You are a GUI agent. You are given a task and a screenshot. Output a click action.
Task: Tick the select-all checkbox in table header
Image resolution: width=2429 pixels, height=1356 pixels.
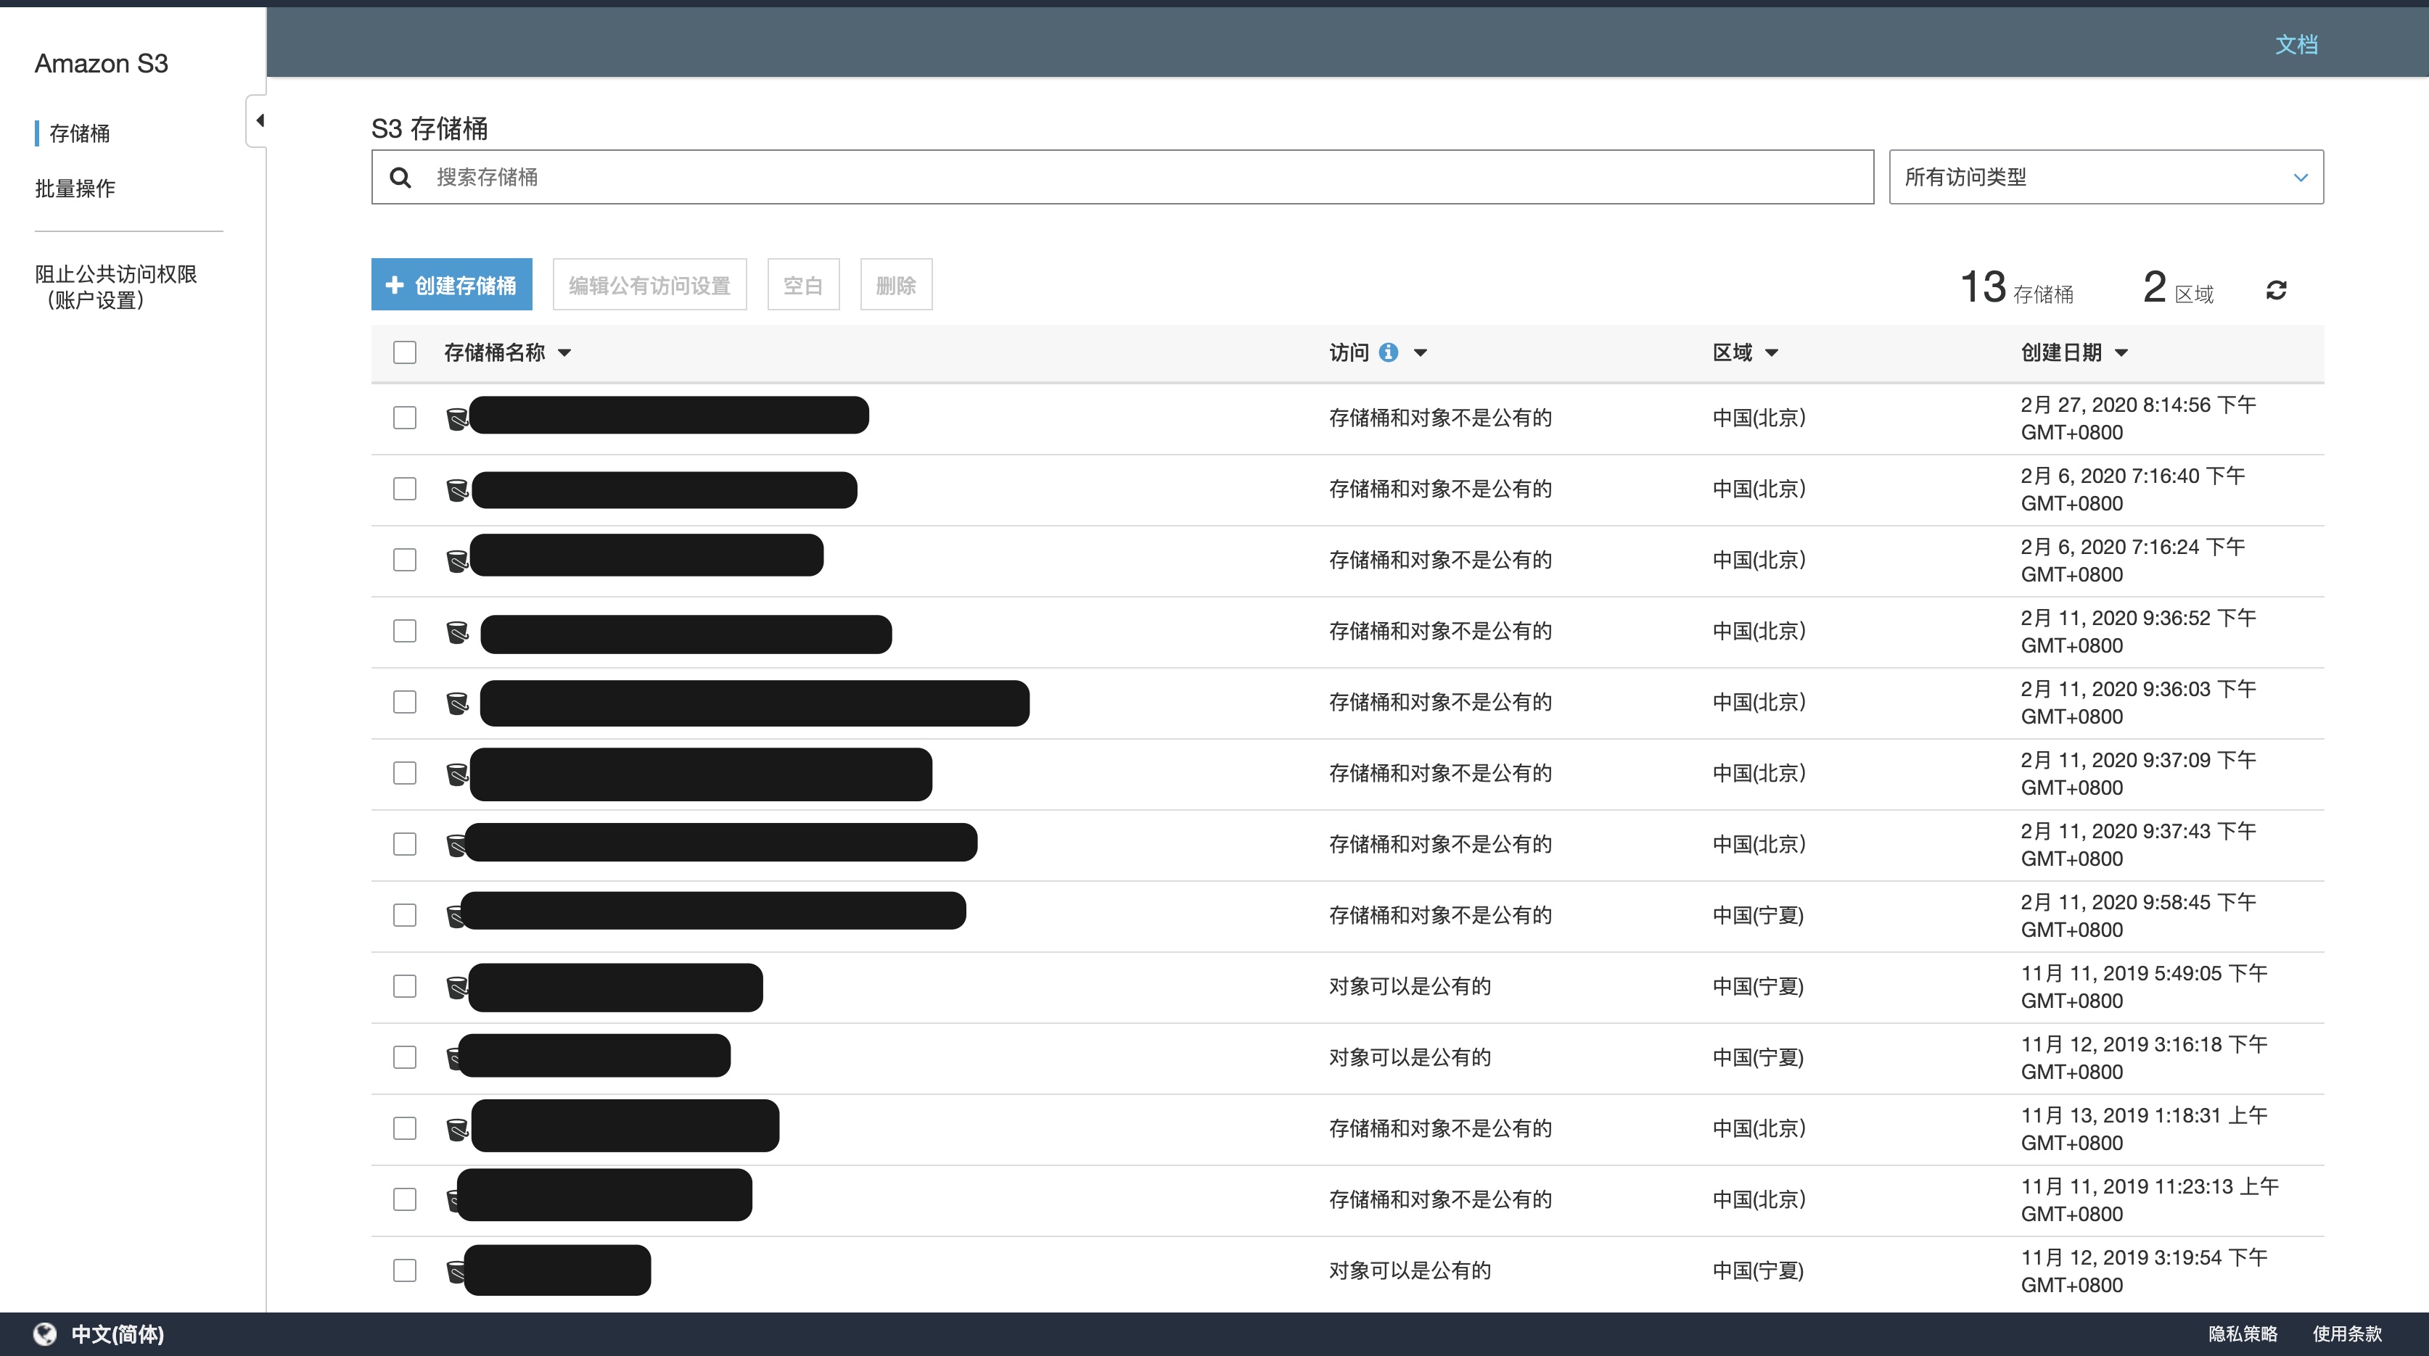click(405, 352)
